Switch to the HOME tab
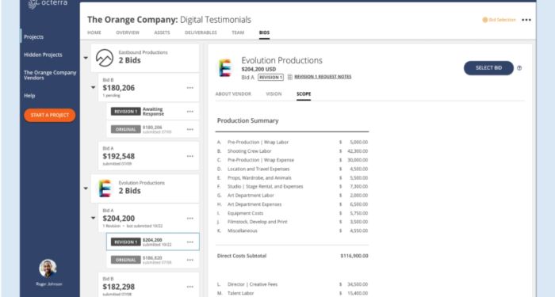This screenshot has width=555, height=297. click(x=94, y=32)
